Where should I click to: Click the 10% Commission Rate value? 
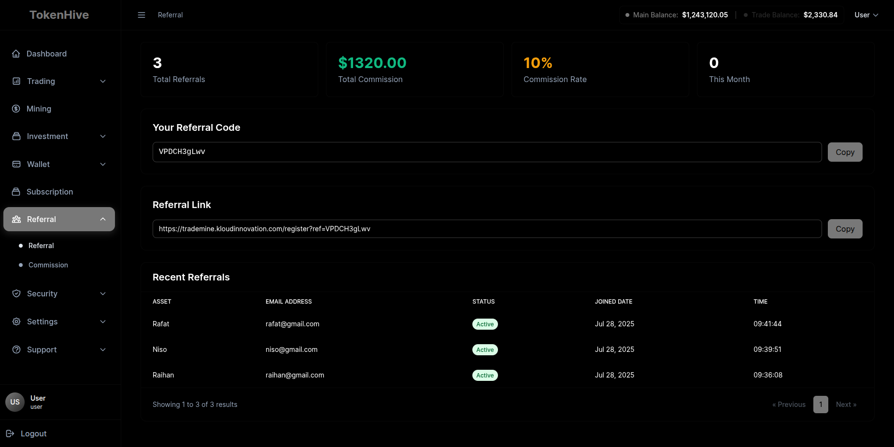point(538,63)
